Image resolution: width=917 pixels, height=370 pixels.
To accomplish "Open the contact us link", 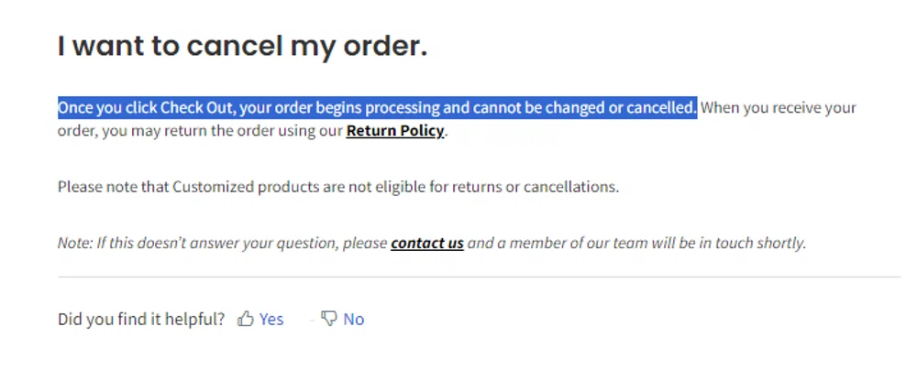I will click(x=426, y=243).
